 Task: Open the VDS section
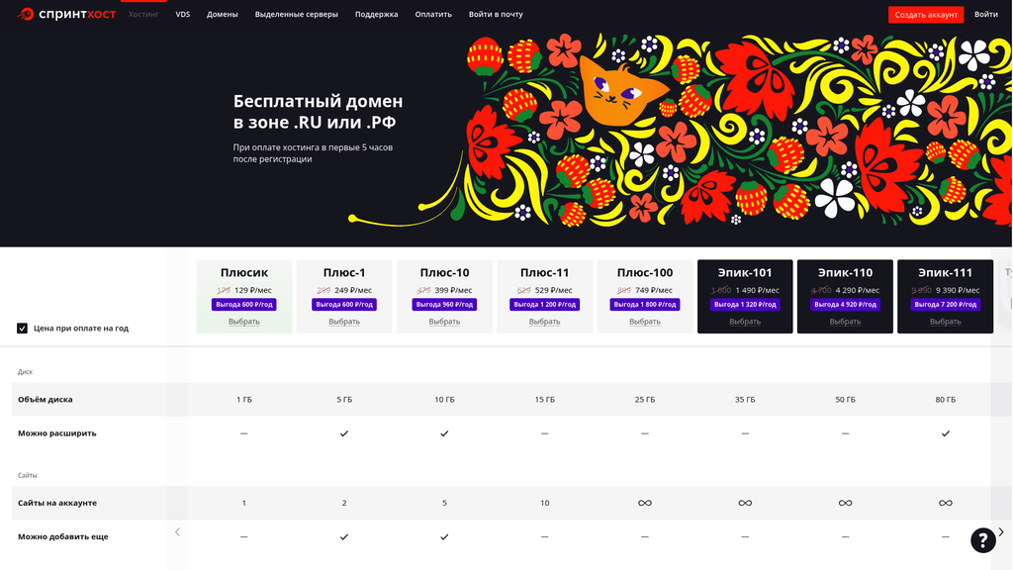click(x=181, y=14)
